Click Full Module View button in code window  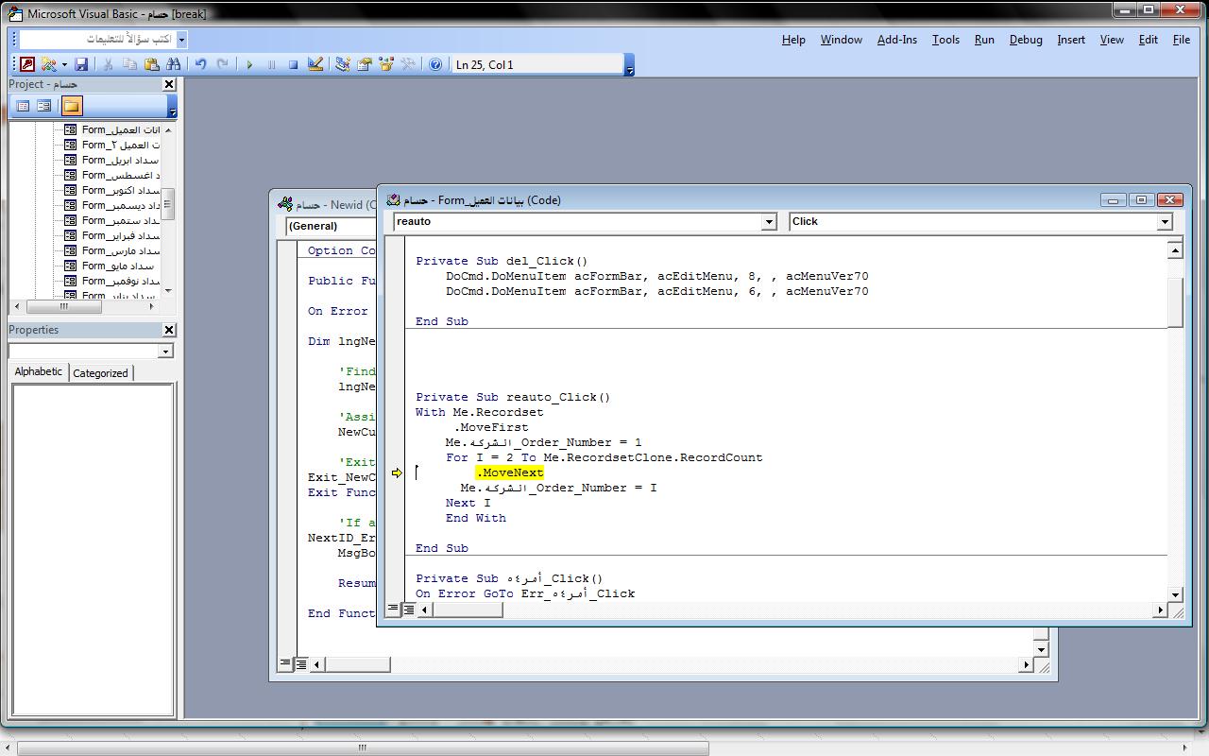point(408,610)
